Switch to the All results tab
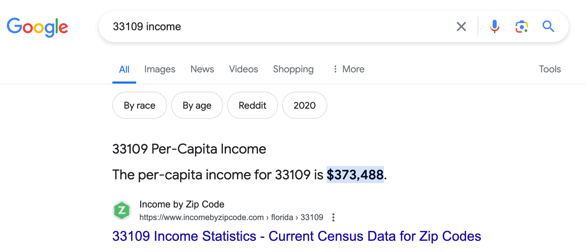This screenshot has width=586, height=252. 124,70
